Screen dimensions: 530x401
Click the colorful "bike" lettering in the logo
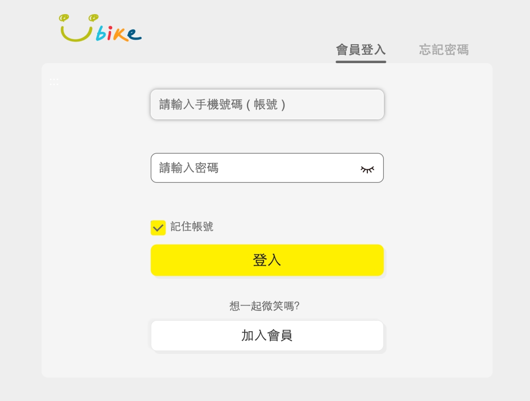[118, 34]
